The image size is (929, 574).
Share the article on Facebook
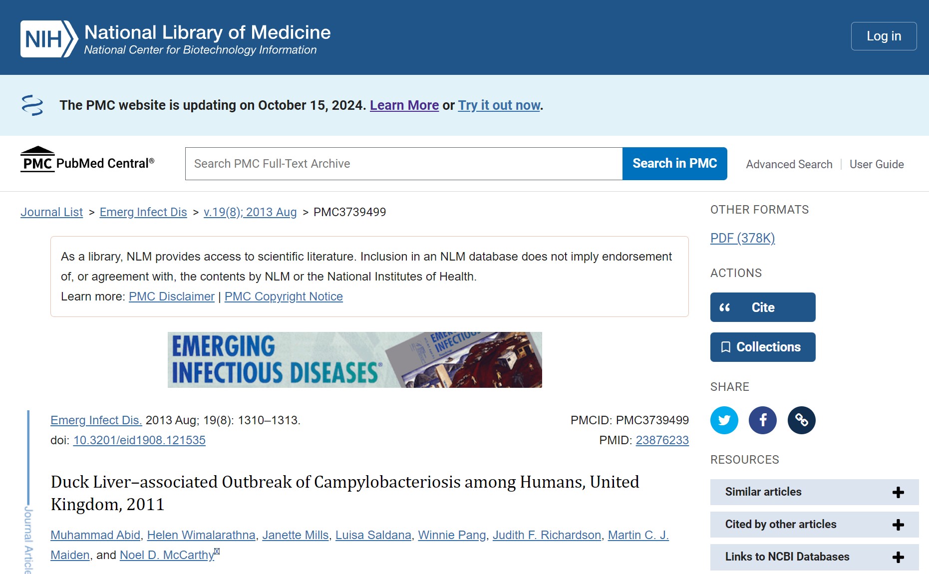pos(762,420)
